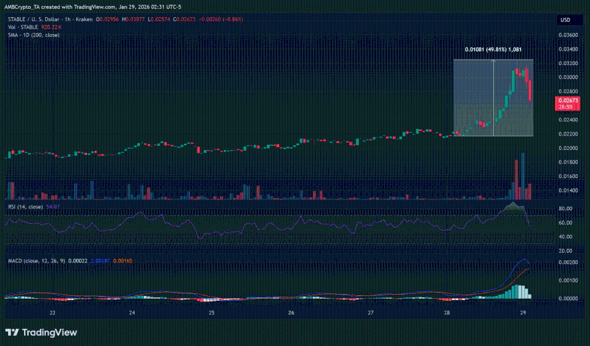Click the 0.03600 price axis label
This screenshot has height=346, width=590.
(567, 34)
